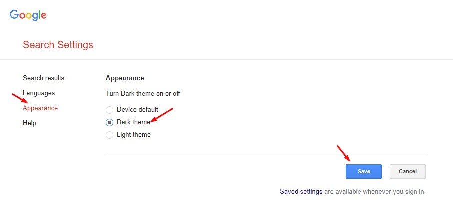Click the "Turn Dark theme on or off" text
This screenshot has height=217, width=453.
(143, 94)
